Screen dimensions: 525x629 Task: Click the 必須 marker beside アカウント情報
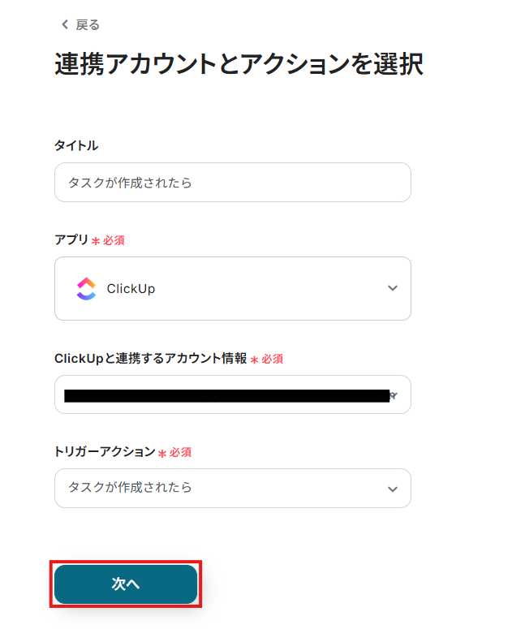click(272, 359)
